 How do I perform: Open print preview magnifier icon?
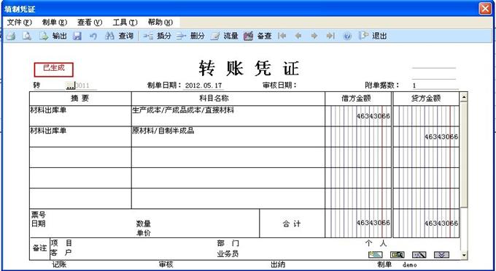tap(27, 36)
